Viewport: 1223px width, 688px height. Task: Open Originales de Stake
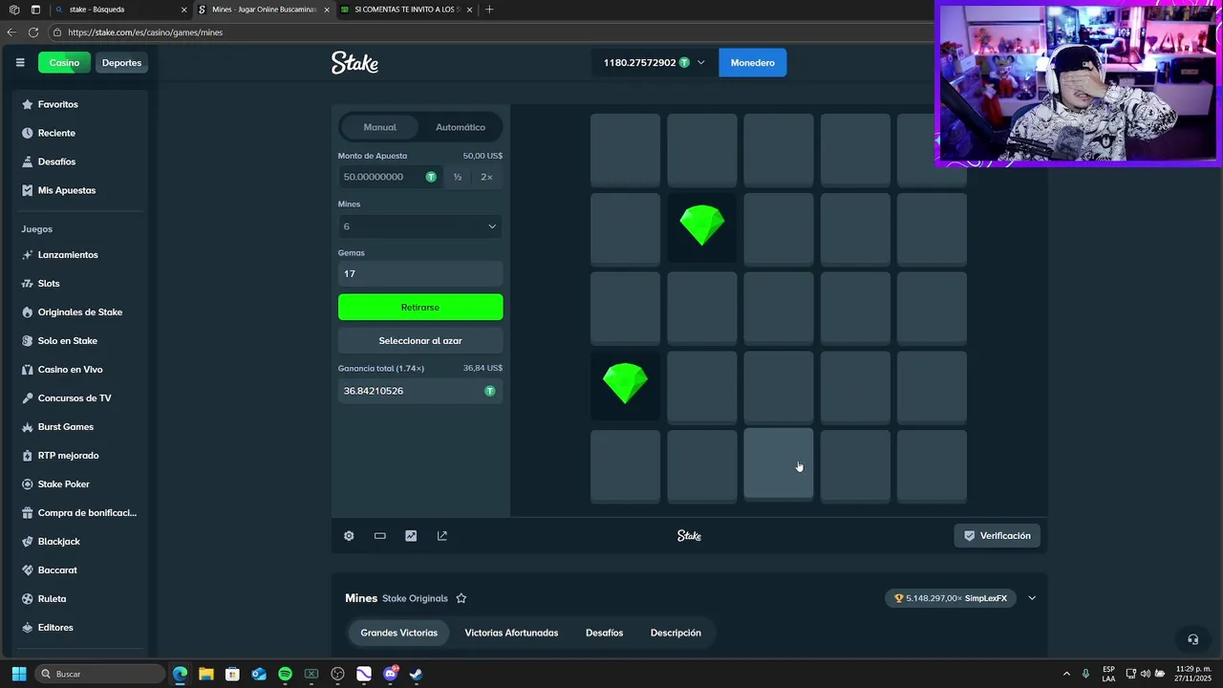80,312
